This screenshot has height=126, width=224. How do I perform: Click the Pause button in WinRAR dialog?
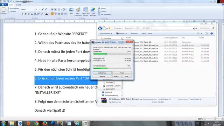coord(122,73)
